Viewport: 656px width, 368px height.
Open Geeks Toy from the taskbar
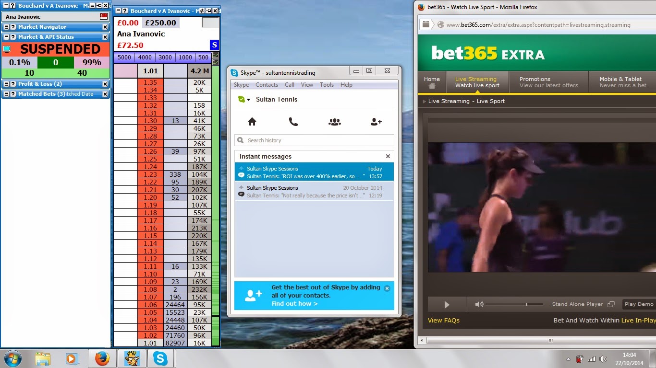(131, 358)
